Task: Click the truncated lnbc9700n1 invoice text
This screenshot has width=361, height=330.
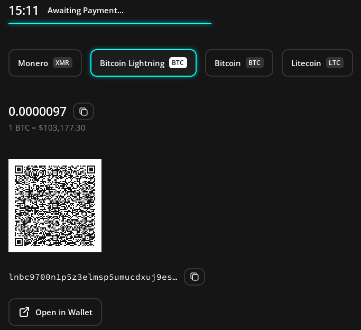Action: point(93,277)
